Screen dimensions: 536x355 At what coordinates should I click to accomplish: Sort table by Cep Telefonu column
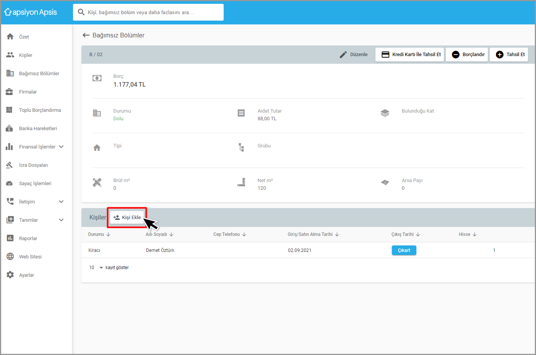[230, 234]
